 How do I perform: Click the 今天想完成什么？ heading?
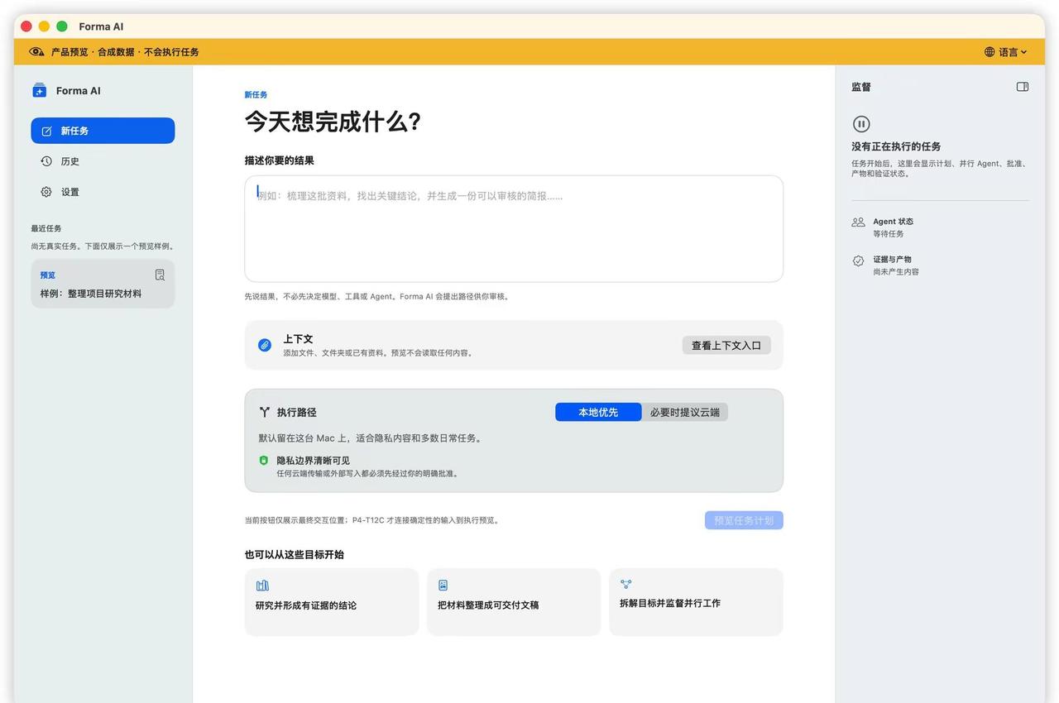click(x=333, y=122)
